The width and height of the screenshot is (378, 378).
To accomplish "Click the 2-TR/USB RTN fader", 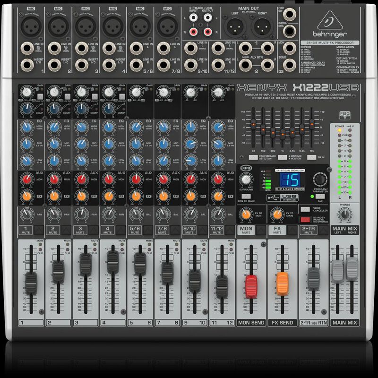I will pos(314,279).
